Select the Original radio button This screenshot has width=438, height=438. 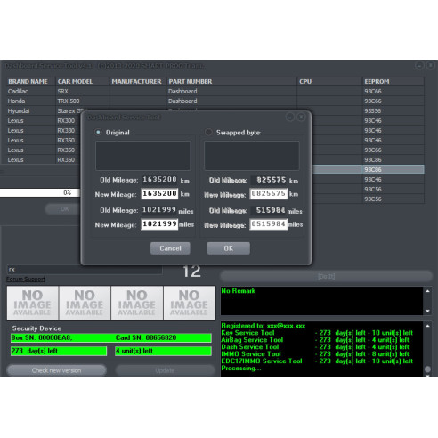pos(98,133)
